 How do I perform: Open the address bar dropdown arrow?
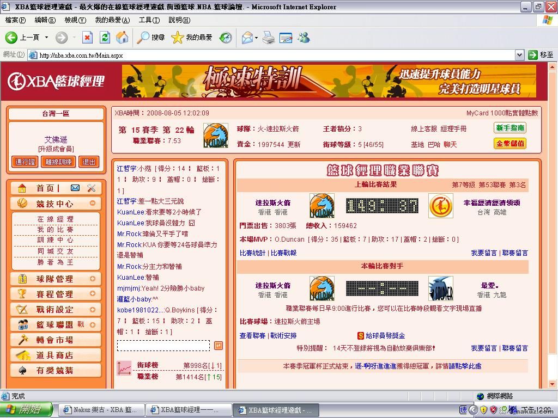click(519, 54)
